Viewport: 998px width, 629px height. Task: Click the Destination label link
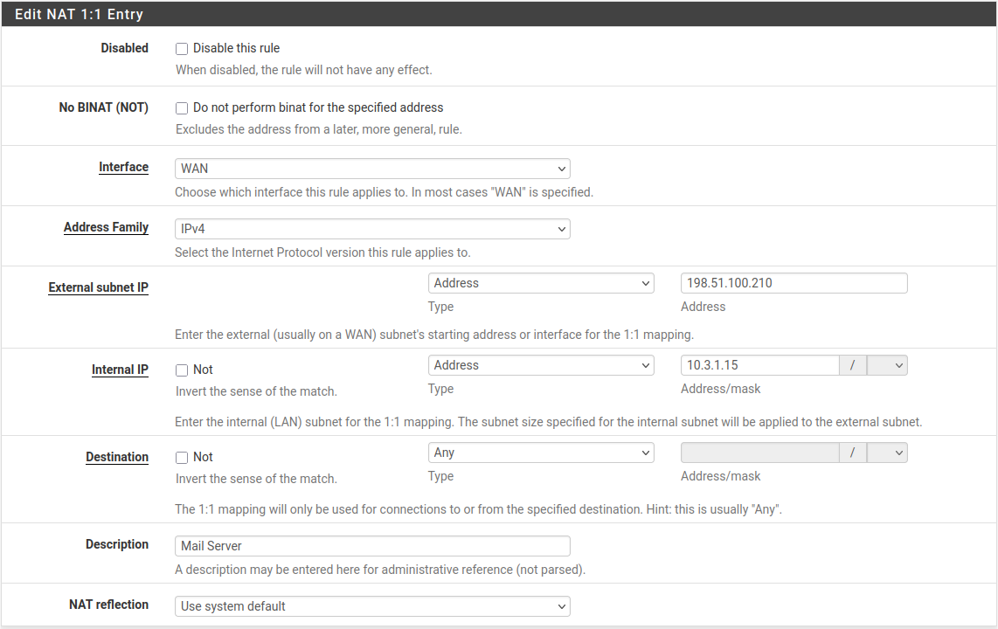pyautogui.click(x=117, y=456)
